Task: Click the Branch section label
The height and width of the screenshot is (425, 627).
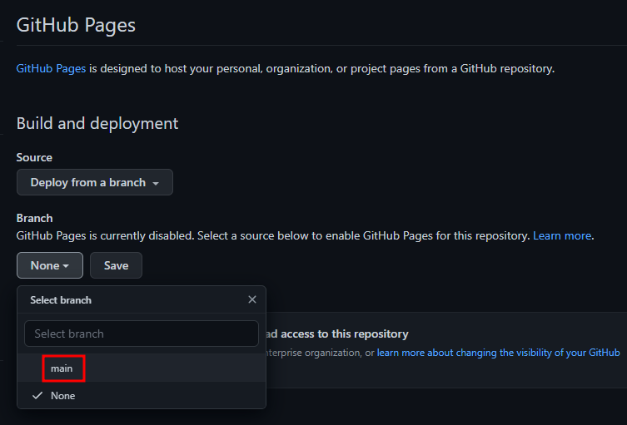Action: pyautogui.click(x=34, y=218)
